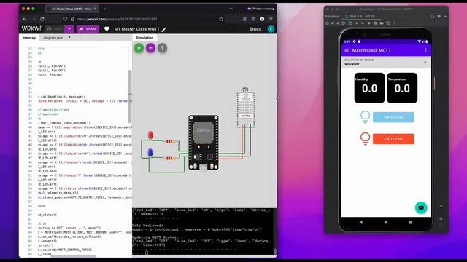Open a new browser tab
The image size is (467, 262).
point(104,9)
